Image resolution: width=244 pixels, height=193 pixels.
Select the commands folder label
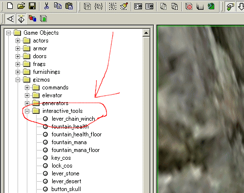(x=55, y=87)
